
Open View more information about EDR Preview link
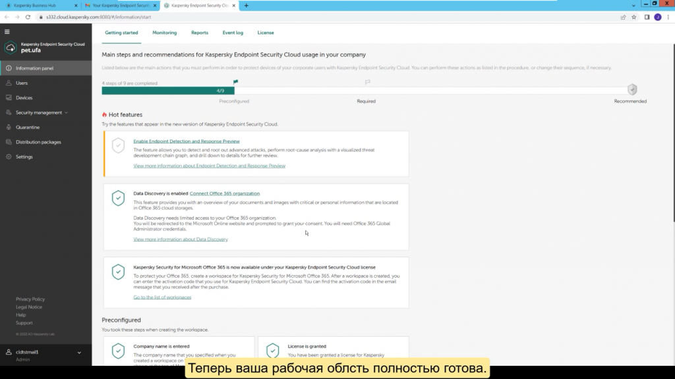click(x=209, y=166)
